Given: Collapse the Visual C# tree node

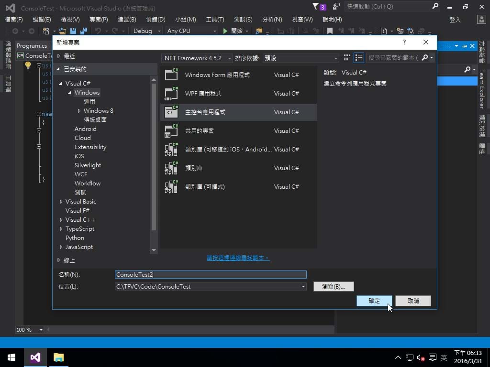Looking at the screenshot, I should [x=61, y=83].
